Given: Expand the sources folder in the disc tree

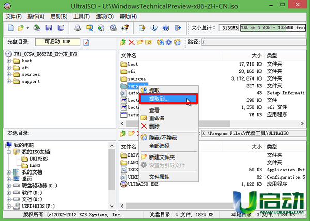Looking at the screenshot, I should pyautogui.click(x=9, y=74).
